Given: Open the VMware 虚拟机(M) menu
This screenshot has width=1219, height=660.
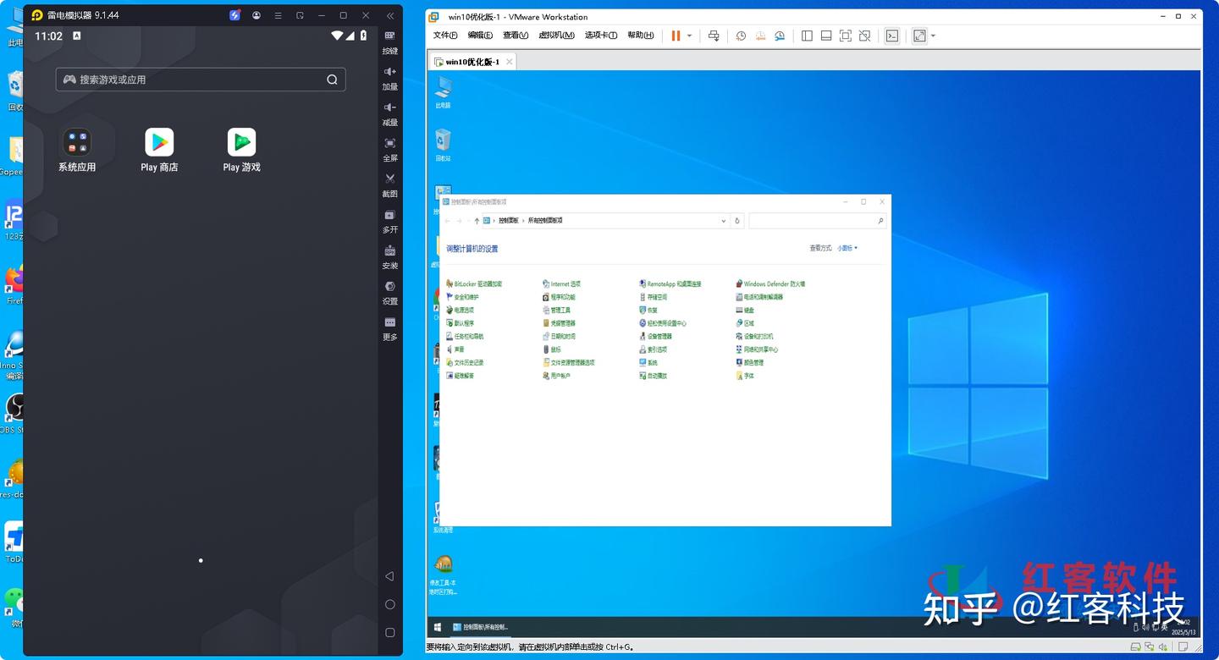Looking at the screenshot, I should pyautogui.click(x=556, y=36).
